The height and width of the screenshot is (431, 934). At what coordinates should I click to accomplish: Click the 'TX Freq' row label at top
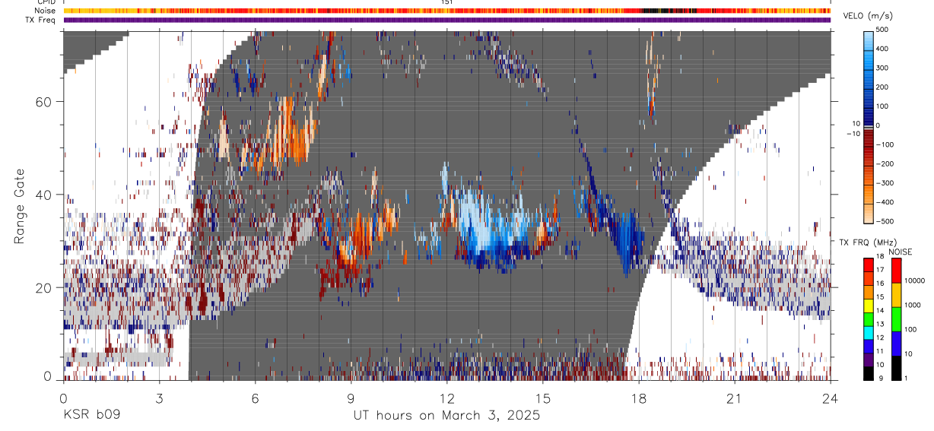click(41, 20)
